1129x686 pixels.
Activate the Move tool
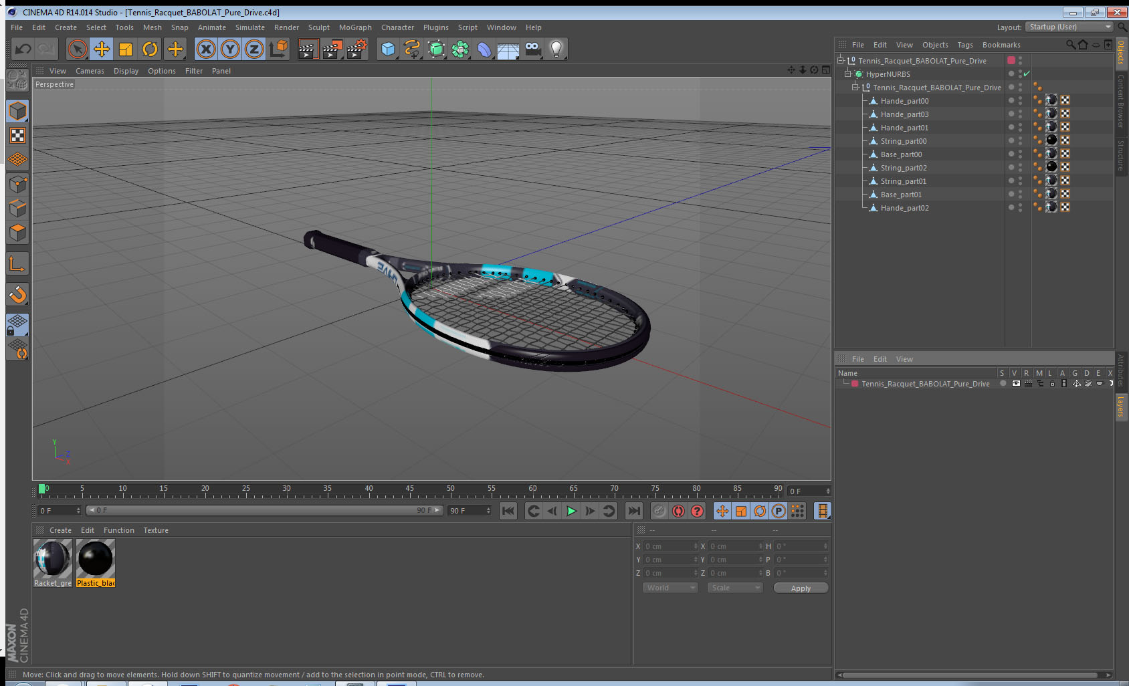102,49
